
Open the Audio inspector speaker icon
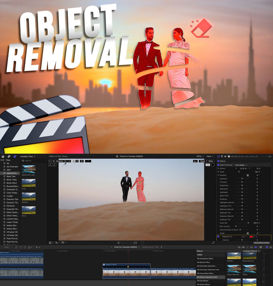pyautogui.click(x=225, y=156)
